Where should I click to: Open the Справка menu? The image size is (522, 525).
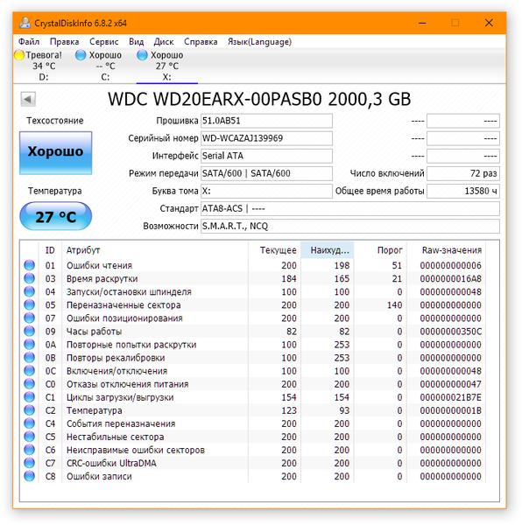[x=201, y=42]
